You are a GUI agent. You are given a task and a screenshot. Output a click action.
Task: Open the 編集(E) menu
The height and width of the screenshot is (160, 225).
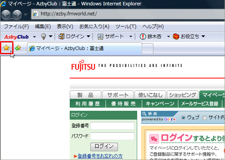tap(43, 27)
